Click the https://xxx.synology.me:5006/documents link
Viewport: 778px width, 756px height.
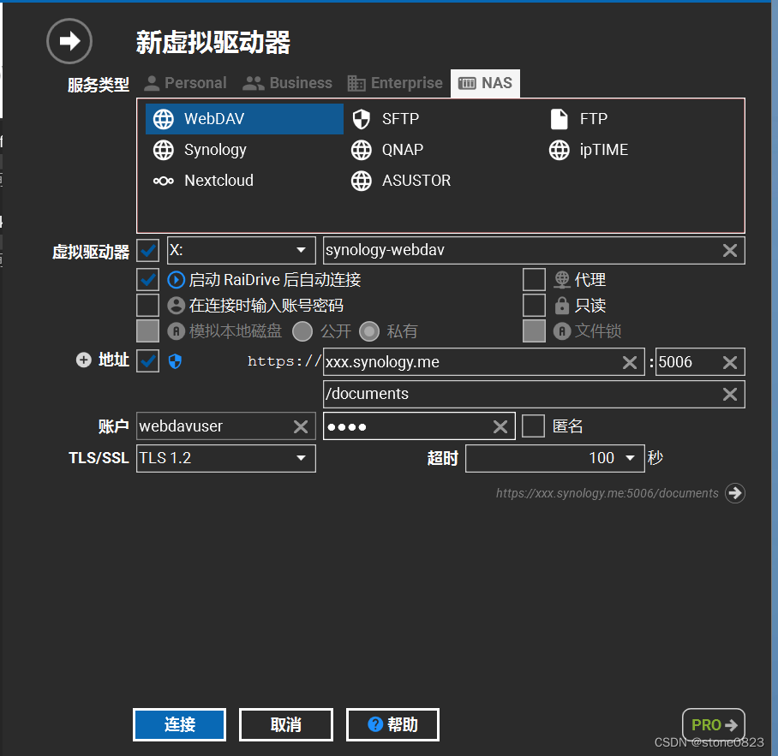pos(607,493)
